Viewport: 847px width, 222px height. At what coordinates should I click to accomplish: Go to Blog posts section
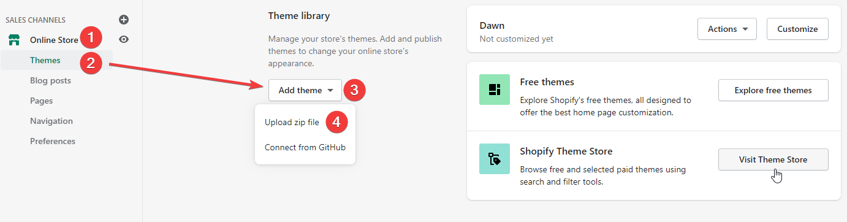(x=50, y=80)
